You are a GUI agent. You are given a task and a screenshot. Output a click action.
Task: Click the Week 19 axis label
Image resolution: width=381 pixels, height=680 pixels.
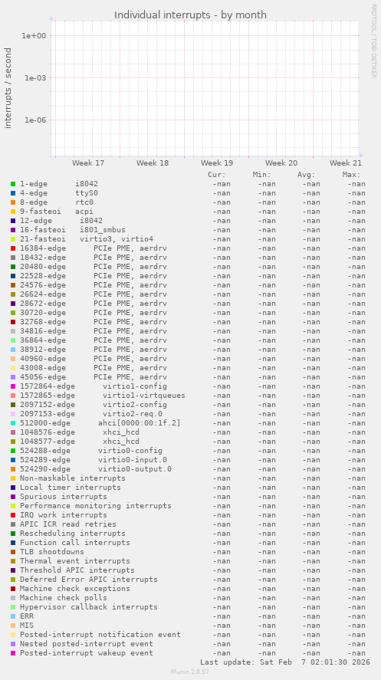tap(217, 163)
